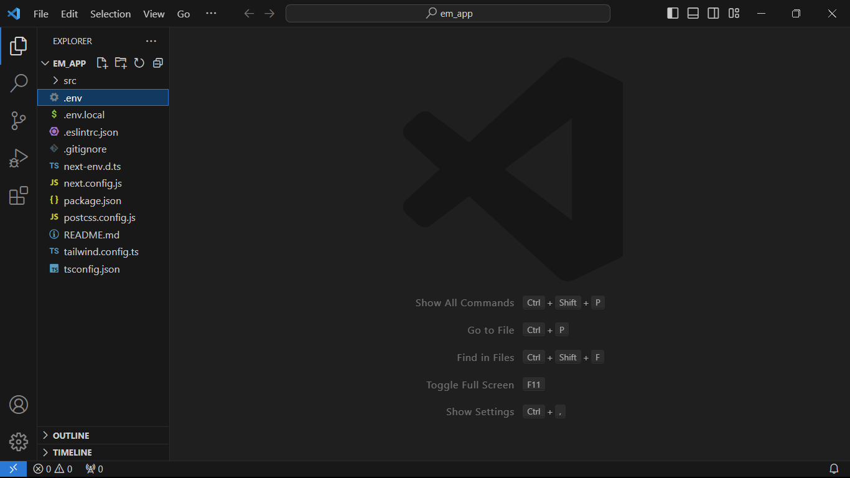Open the Source Control view

pyautogui.click(x=19, y=121)
